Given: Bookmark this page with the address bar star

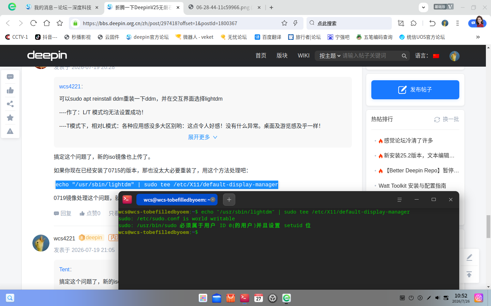Looking at the screenshot, I should click(284, 23).
